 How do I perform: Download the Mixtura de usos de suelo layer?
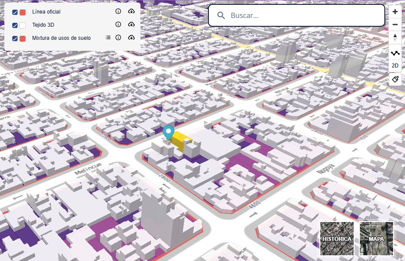click(131, 38)
